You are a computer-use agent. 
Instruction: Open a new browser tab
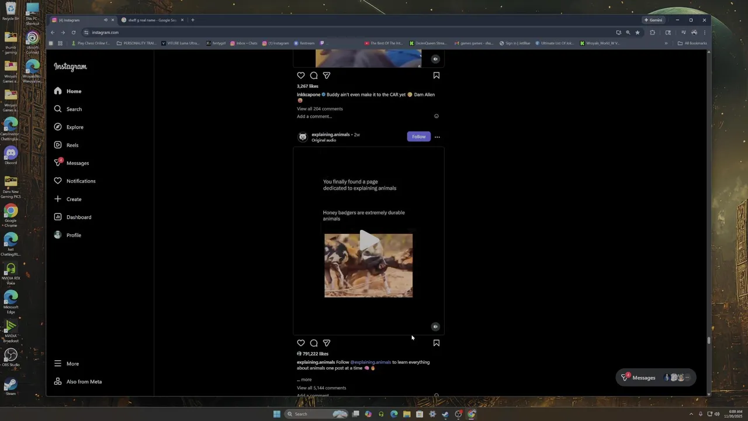click(193, 20)
